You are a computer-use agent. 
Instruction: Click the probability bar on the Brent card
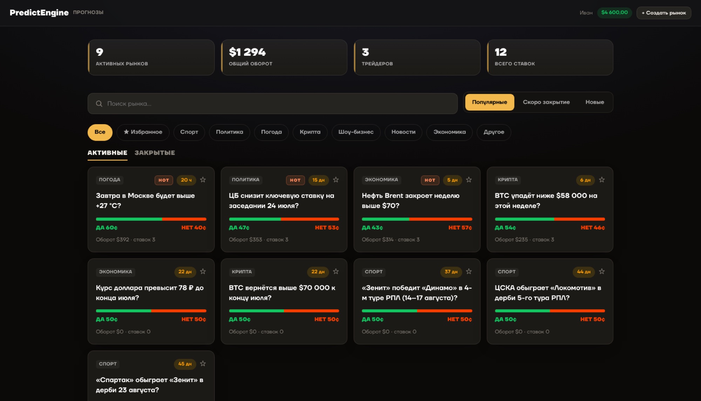417,219
